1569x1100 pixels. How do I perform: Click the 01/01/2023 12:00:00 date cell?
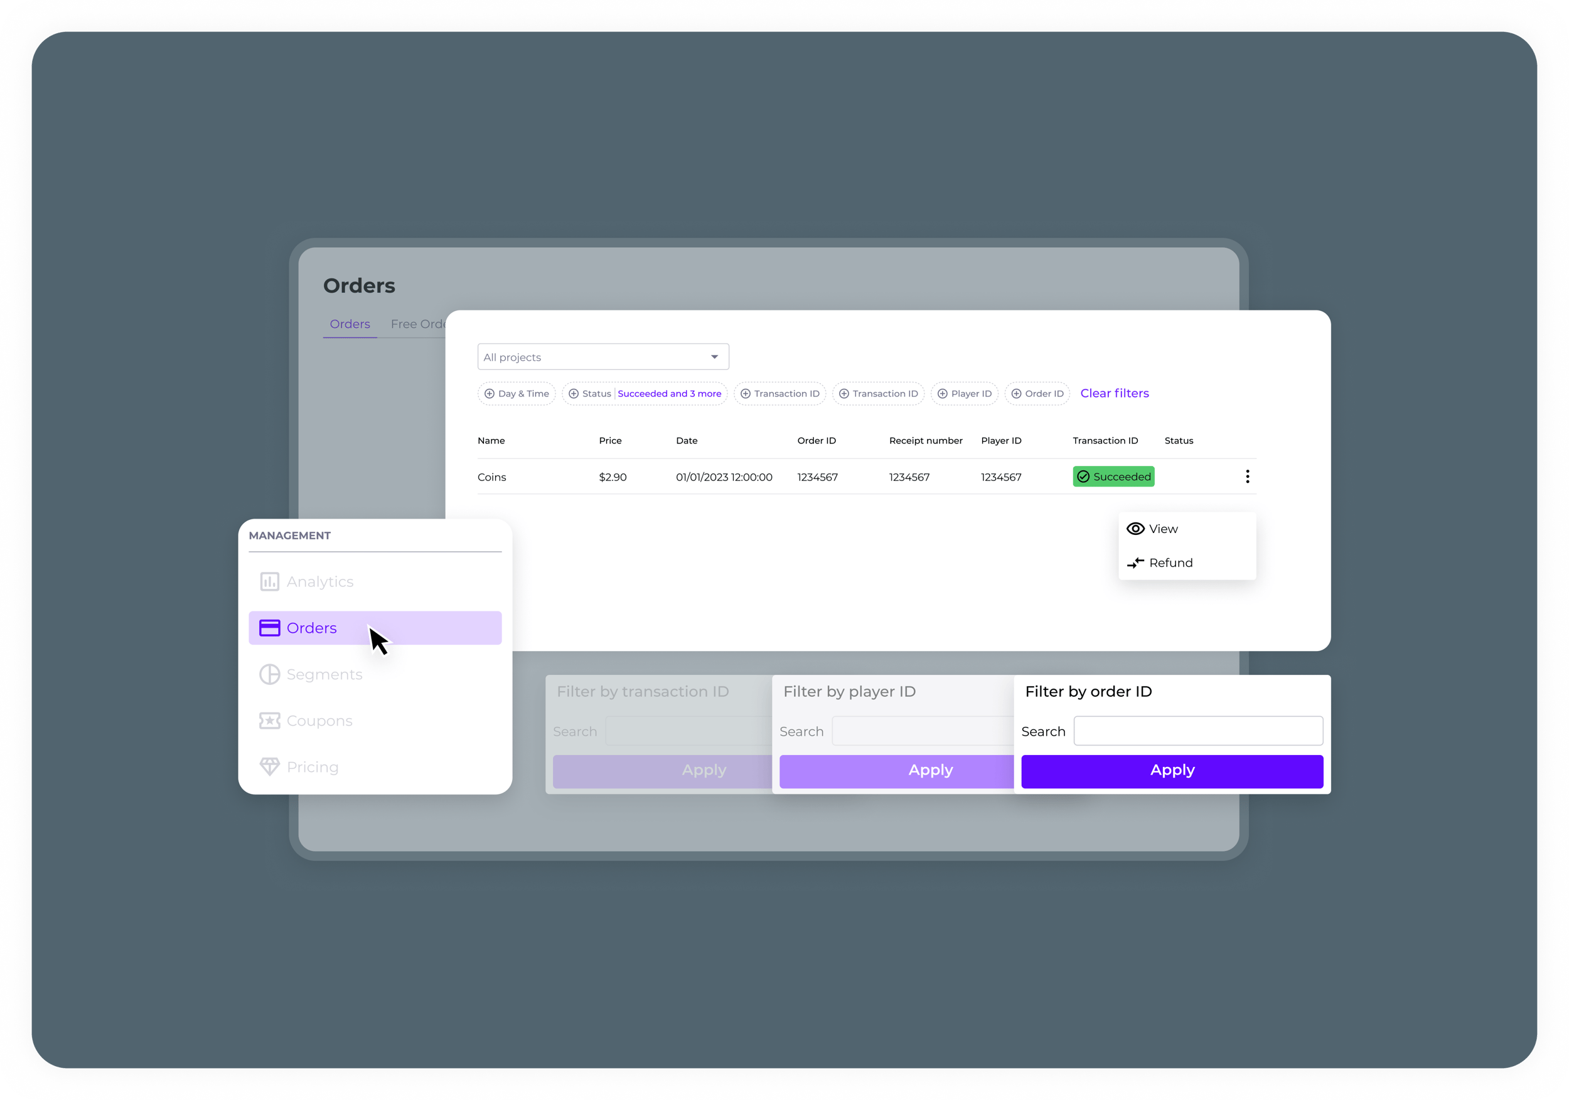724,477
